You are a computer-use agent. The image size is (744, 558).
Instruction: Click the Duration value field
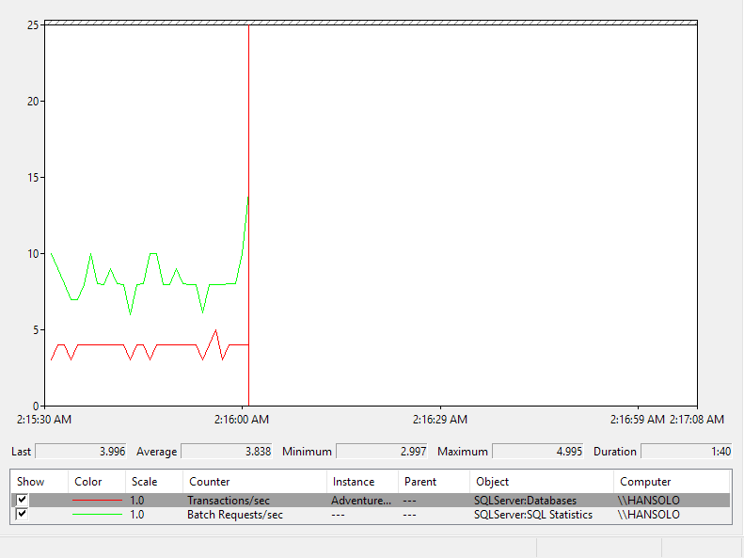tap(687, 452)
